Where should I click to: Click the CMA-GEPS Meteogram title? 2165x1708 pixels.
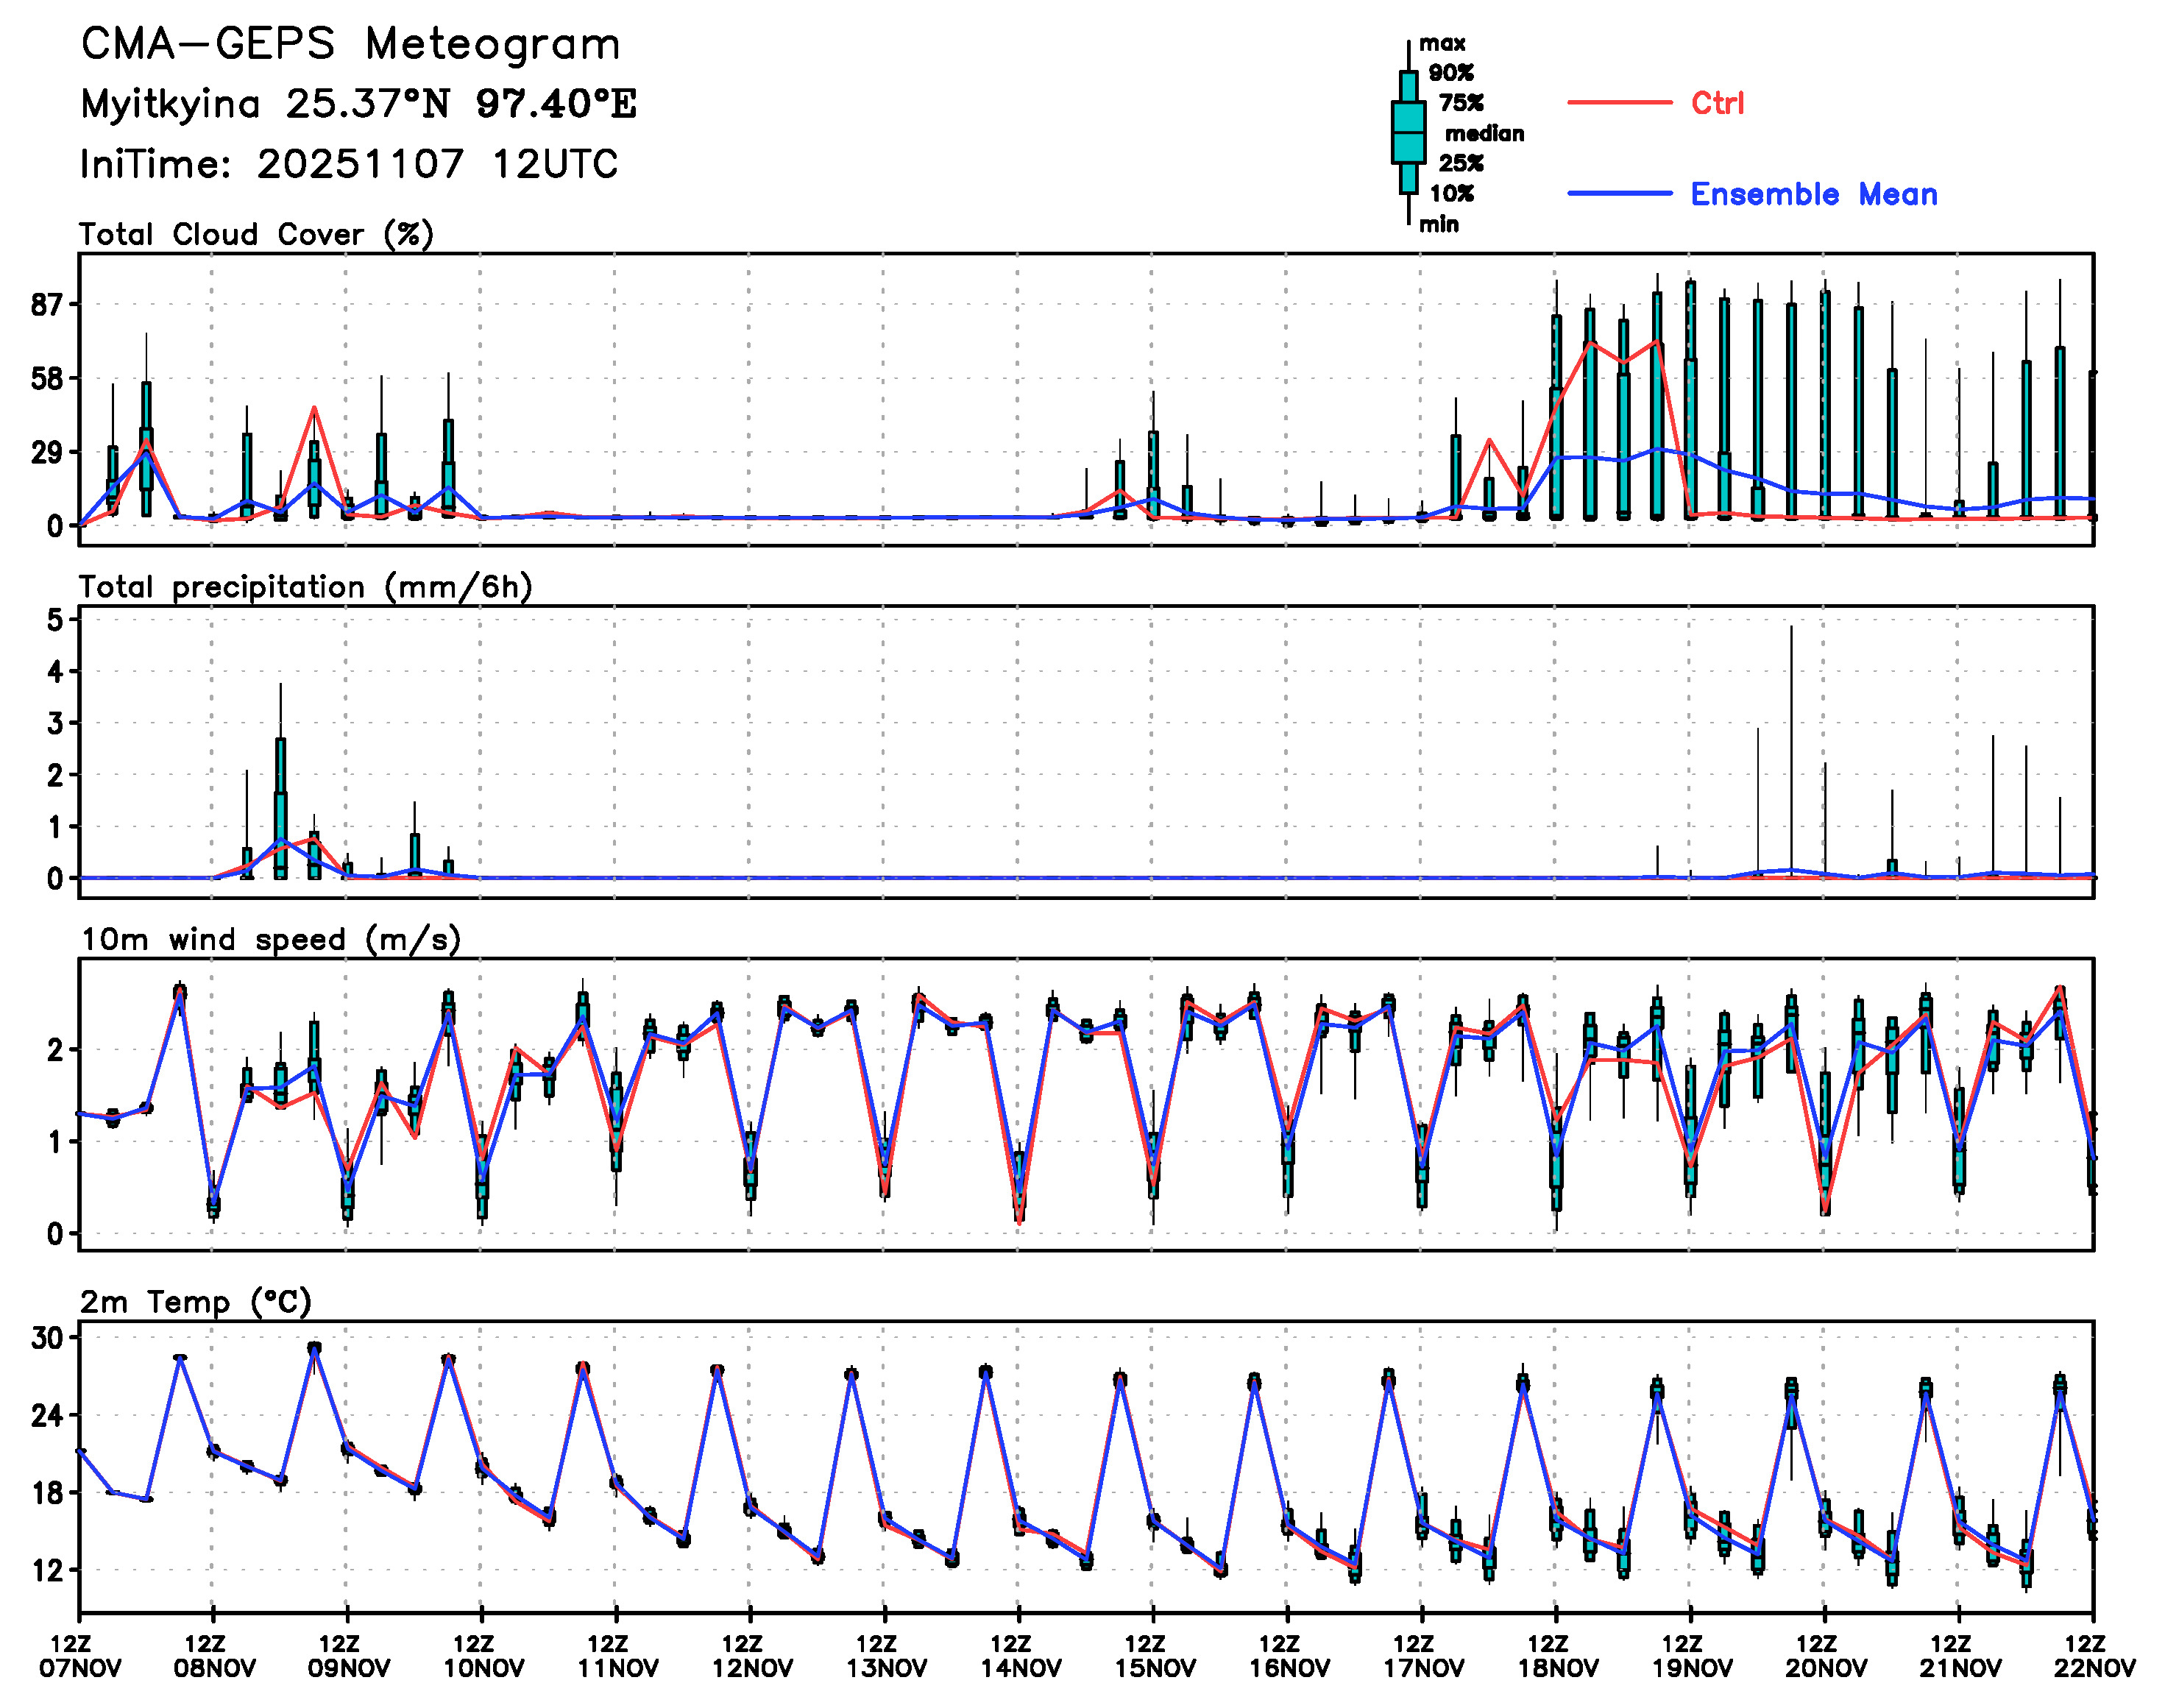coord(350,44)
